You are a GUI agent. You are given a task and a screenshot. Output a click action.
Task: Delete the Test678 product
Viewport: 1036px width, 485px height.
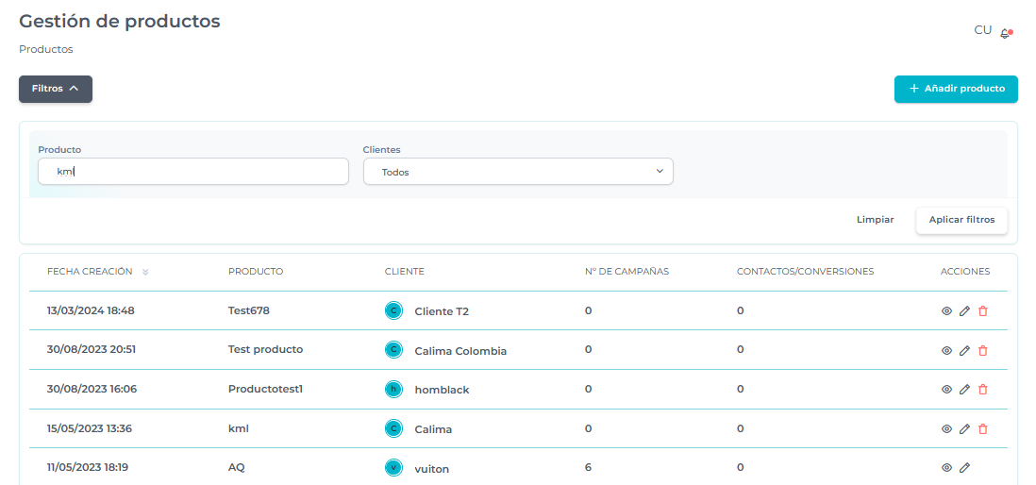[982, 310]
